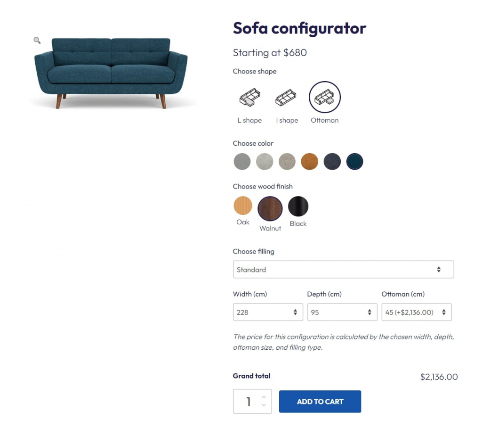Viewport: 482px width, 428px height.
Task: Open the Depth dropdown showing 95
Action: [342, 312]
